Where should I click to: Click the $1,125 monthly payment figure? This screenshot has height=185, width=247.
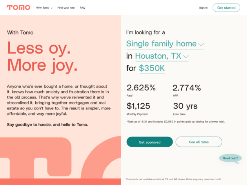(x=138, y=106)
